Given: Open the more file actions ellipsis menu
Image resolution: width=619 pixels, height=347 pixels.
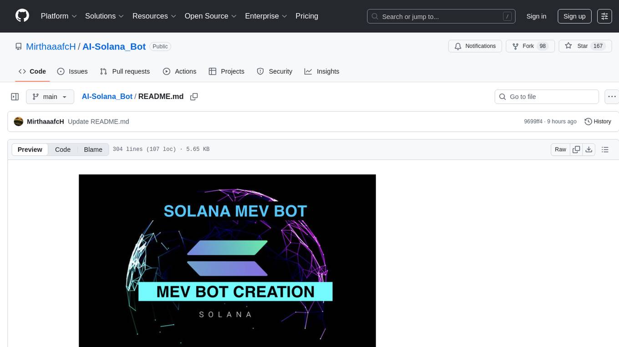Looking at the screenshot, I should point(612,97).
